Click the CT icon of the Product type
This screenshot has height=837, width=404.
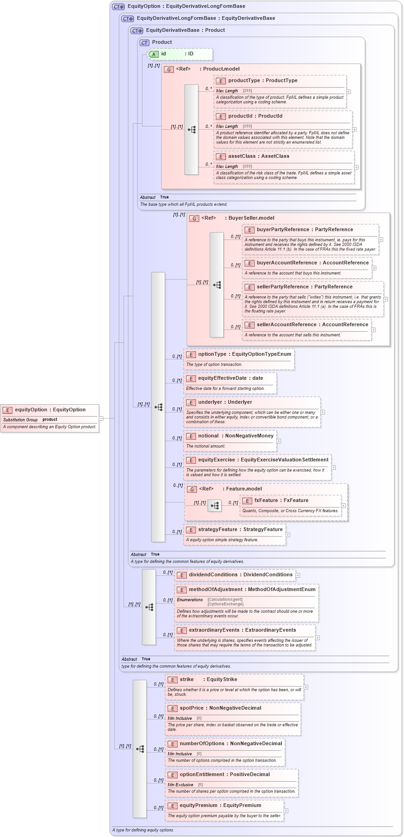click(x=145, y=43)
